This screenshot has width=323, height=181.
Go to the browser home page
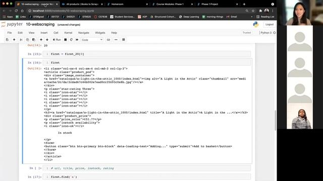(22, 11)
